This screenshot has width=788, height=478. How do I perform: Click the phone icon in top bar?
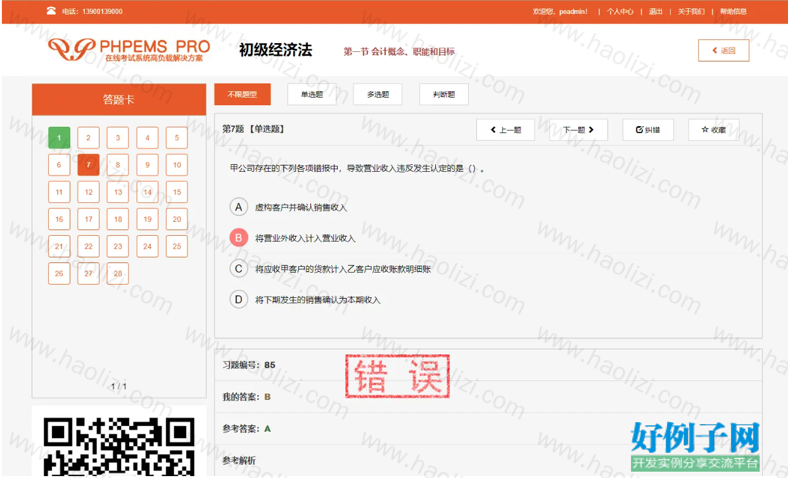[51, 11]
